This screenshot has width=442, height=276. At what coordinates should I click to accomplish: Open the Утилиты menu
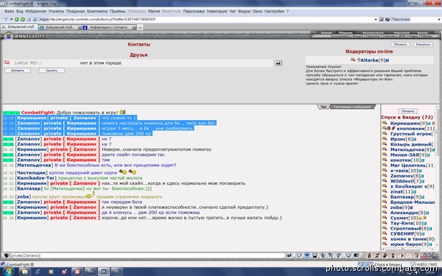click(x=56, y=11)
